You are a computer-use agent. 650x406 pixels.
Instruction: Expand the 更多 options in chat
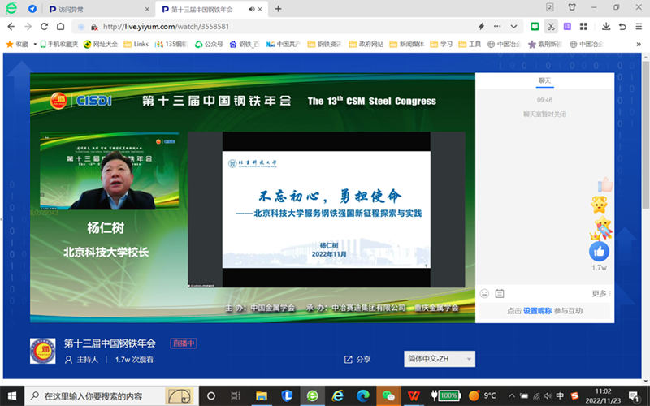[602, 293]
